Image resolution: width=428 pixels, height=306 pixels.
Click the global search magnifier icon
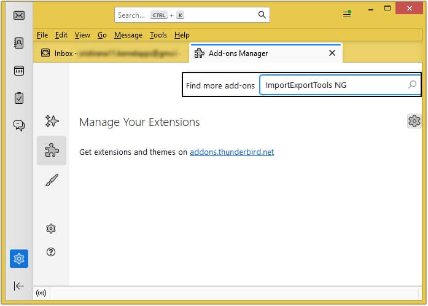pyautogui.click(x=262, y=15)
